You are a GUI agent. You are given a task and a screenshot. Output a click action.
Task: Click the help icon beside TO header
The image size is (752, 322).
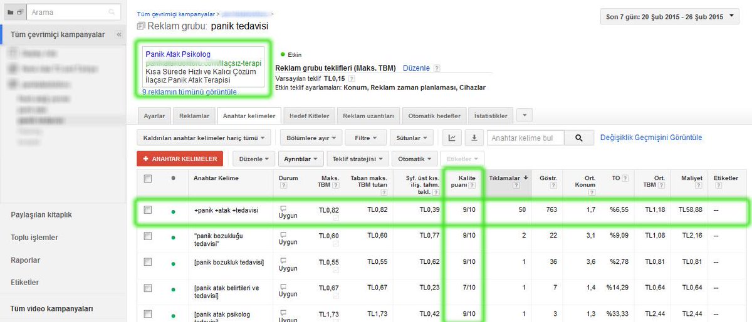(x=626, y=178)
